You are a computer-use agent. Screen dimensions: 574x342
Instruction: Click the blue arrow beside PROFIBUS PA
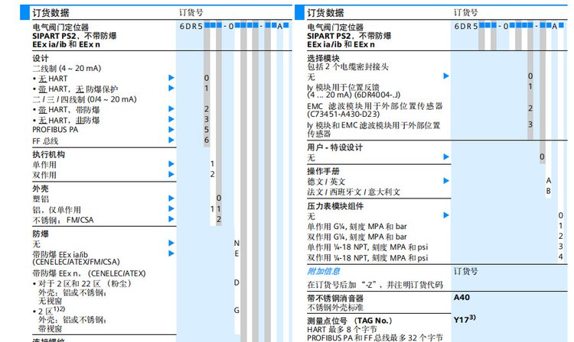(x=171, y=130)
